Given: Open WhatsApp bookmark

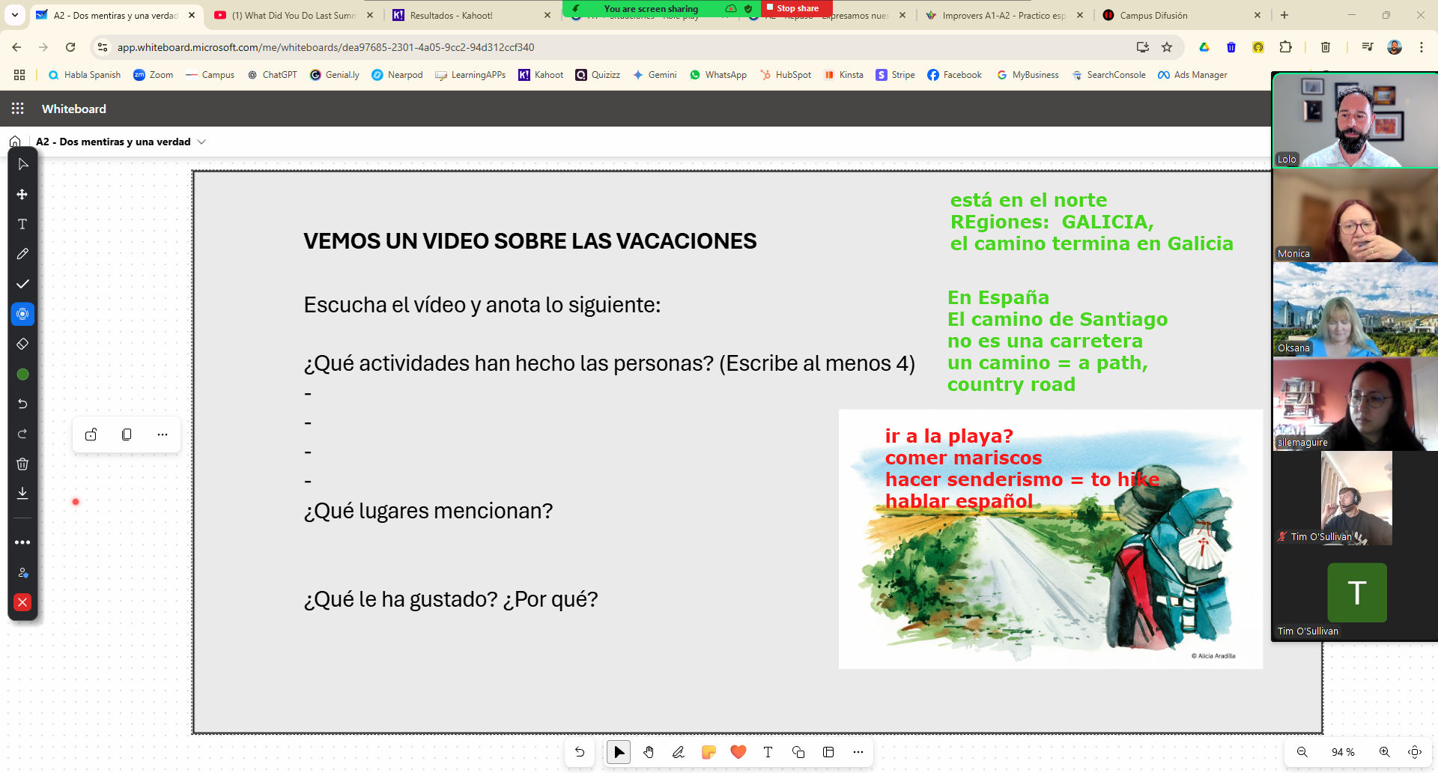Looking at the screenshot, I should pos(718,75).
